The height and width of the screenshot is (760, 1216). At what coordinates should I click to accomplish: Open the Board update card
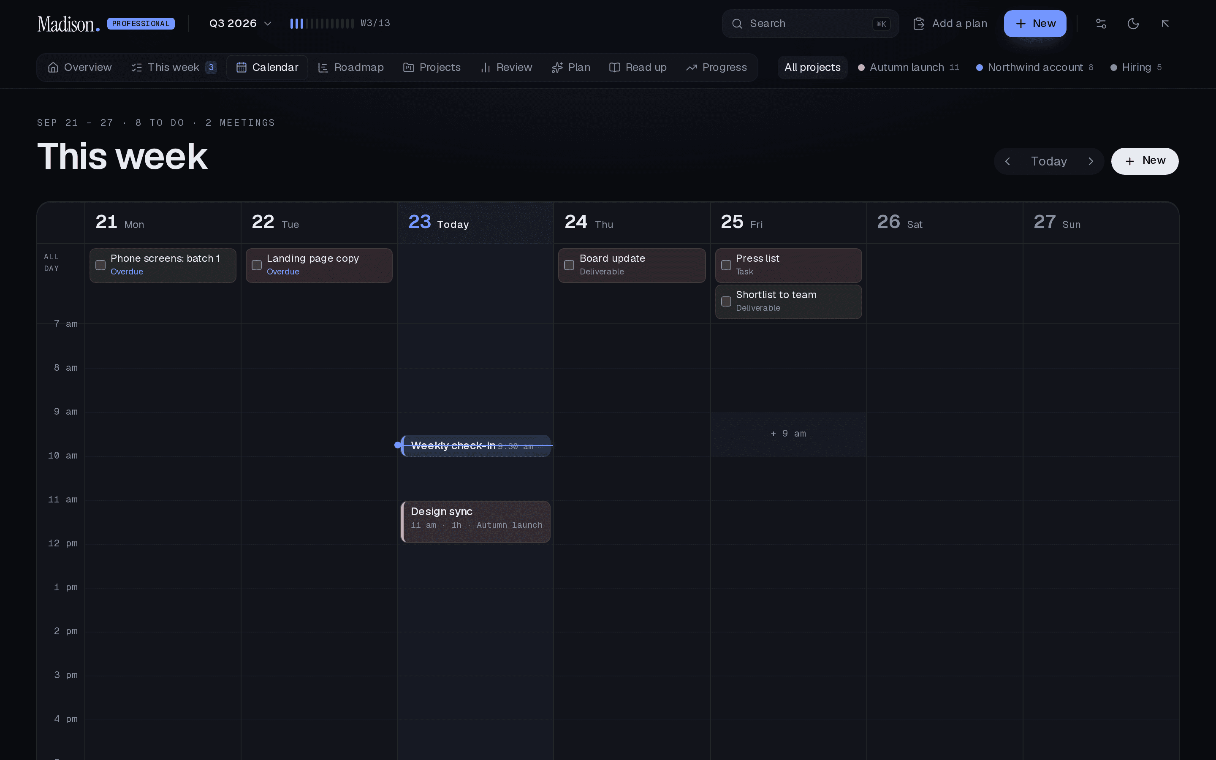pyautogui.click(x=632, y=266)
